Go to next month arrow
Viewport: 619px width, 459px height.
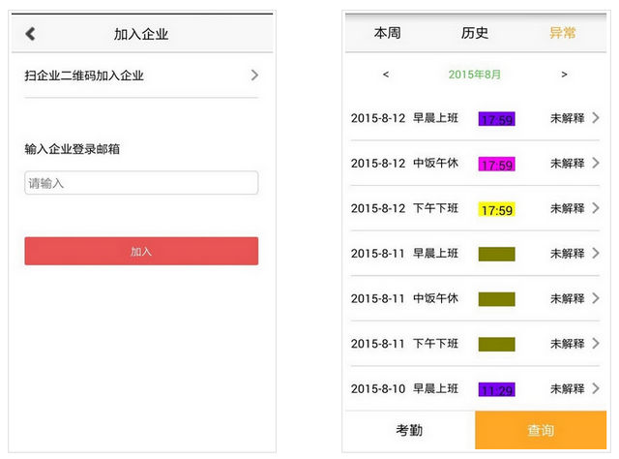564,75
